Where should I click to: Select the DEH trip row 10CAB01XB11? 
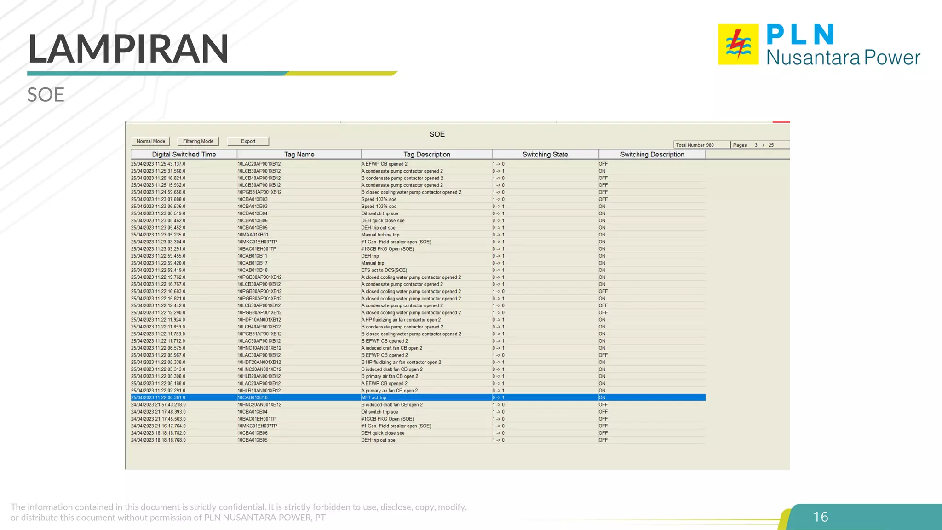[x=370, y=256]
